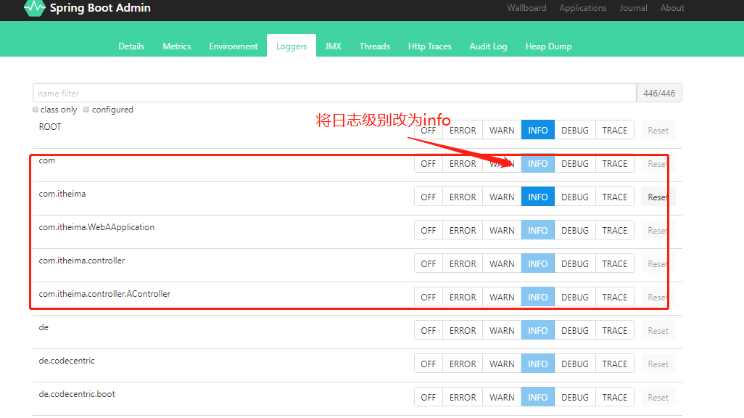Viewport: 744px width, 418px height.
Task: Select the ROOT logger name
Action: click(x=50, y=127)
